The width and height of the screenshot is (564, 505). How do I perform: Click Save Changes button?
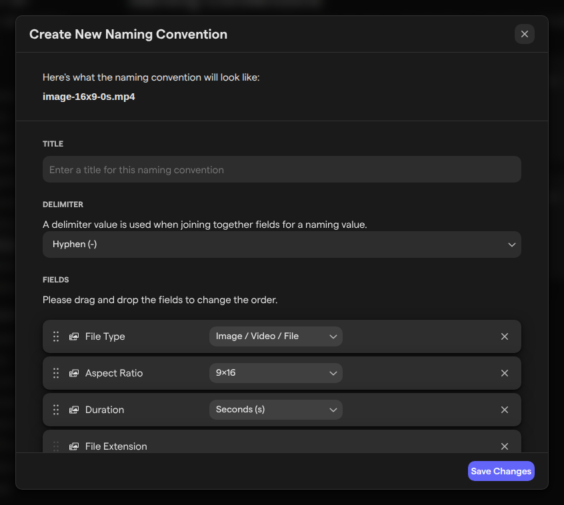tap(501, 471)
